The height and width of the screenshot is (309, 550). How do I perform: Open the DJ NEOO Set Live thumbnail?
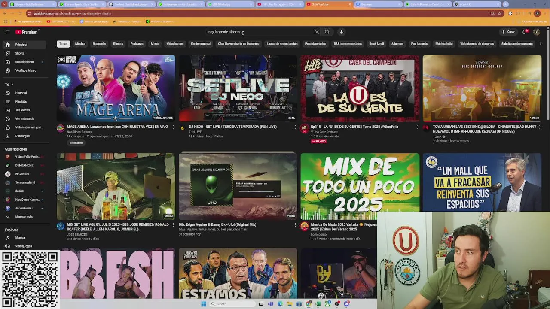pos(238,88)
